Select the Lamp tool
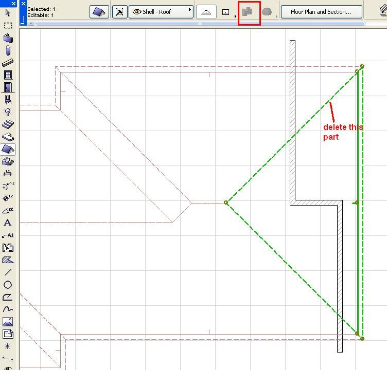This screenshot has height=370, width=387. pos(8,112)
